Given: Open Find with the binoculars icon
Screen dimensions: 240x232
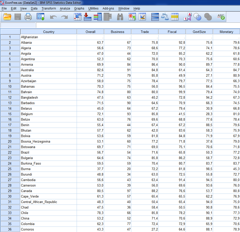Looking at the screenshot, I should 120,17.
